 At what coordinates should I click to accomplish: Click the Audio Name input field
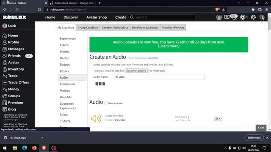[x=159, y=77]
